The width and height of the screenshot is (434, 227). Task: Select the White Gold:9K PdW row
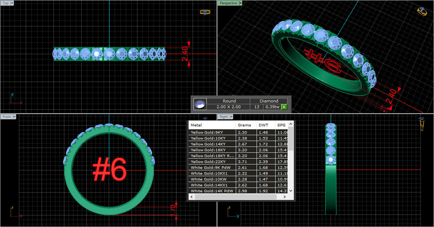239,167
